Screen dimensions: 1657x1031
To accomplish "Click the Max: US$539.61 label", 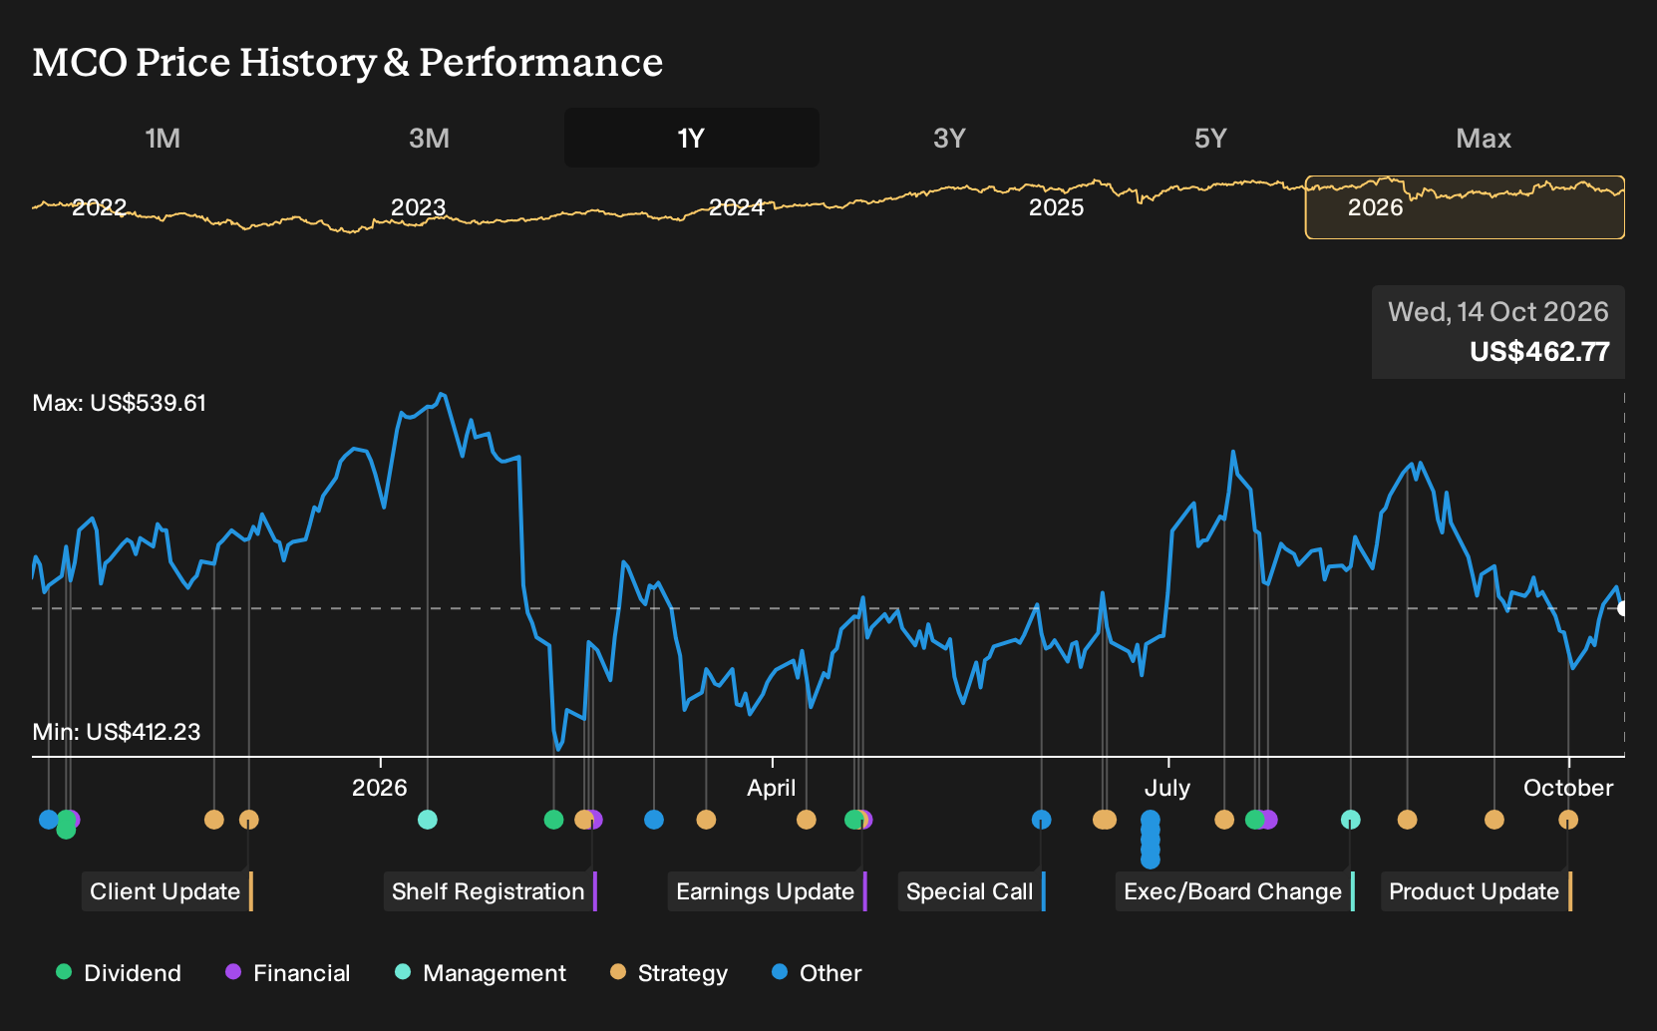I will coord(120,403).
